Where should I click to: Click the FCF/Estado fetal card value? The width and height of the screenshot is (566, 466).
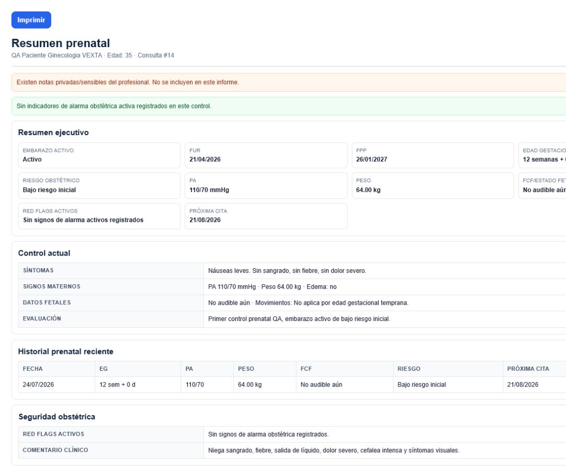coord(544,190)
